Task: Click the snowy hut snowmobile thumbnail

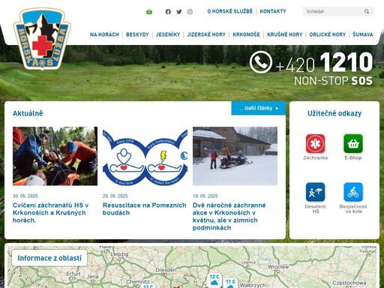Action: coord(235,156)
